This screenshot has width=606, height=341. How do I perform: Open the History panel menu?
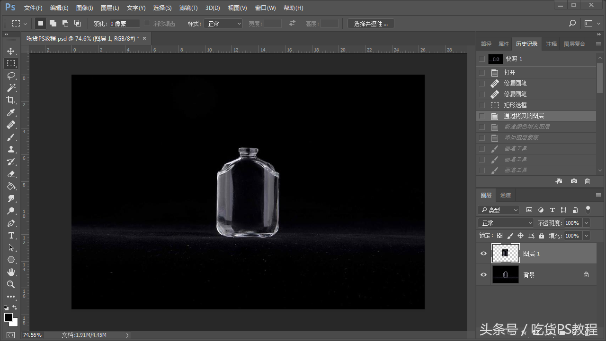[598, 43]
